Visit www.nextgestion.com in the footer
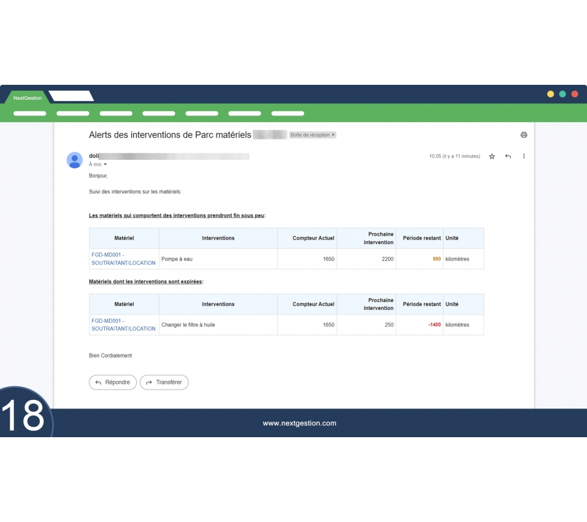 (299, 423)
